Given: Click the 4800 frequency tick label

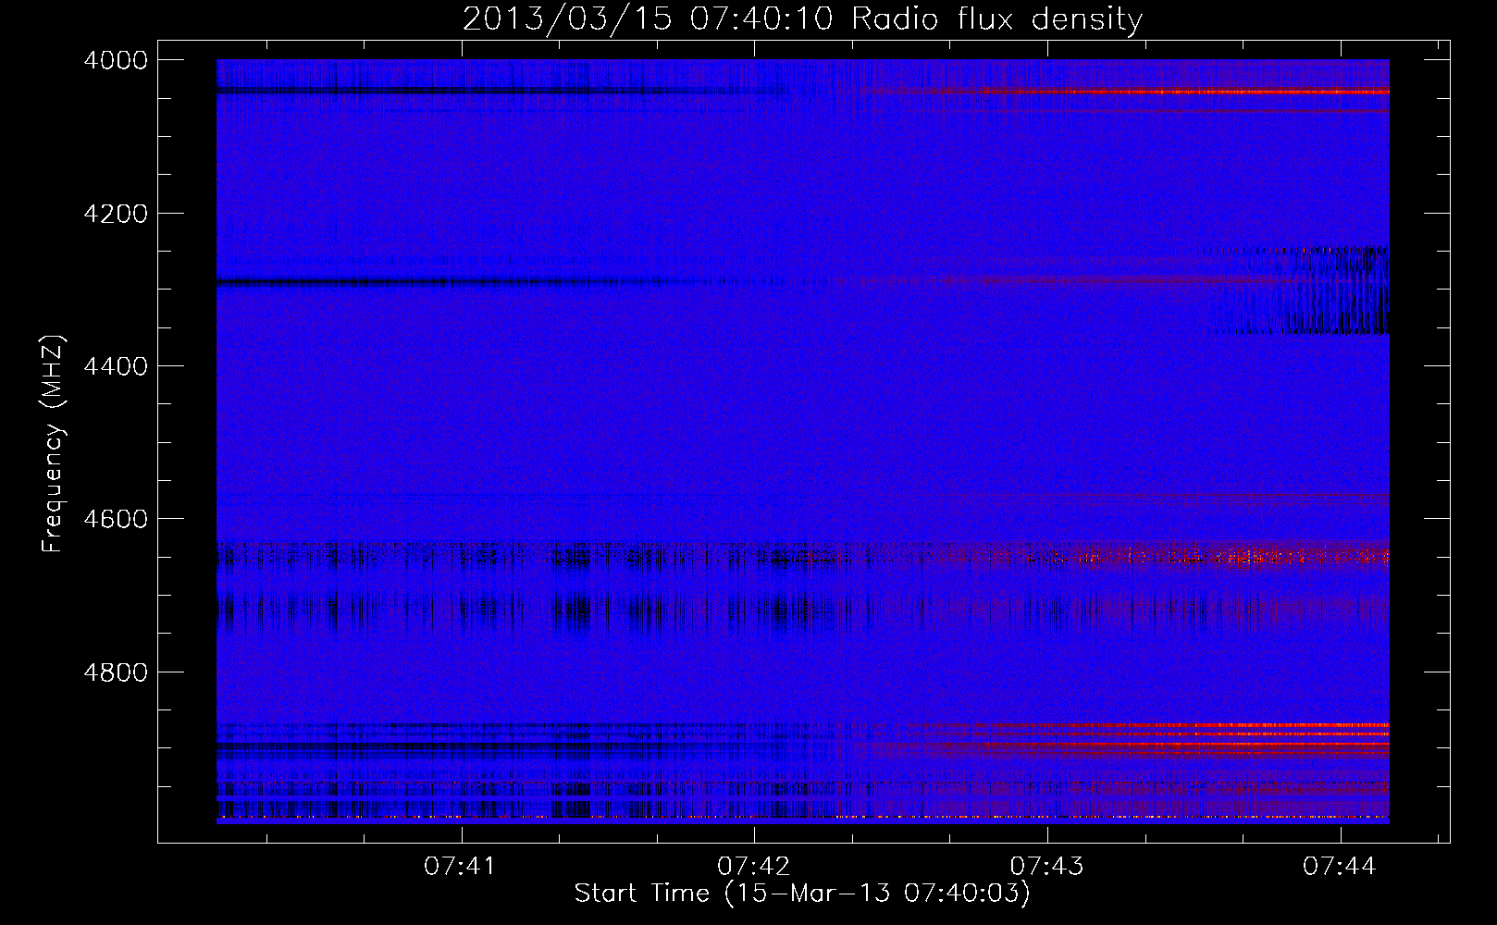Looking at the screenshot, I should pos(116,672).
